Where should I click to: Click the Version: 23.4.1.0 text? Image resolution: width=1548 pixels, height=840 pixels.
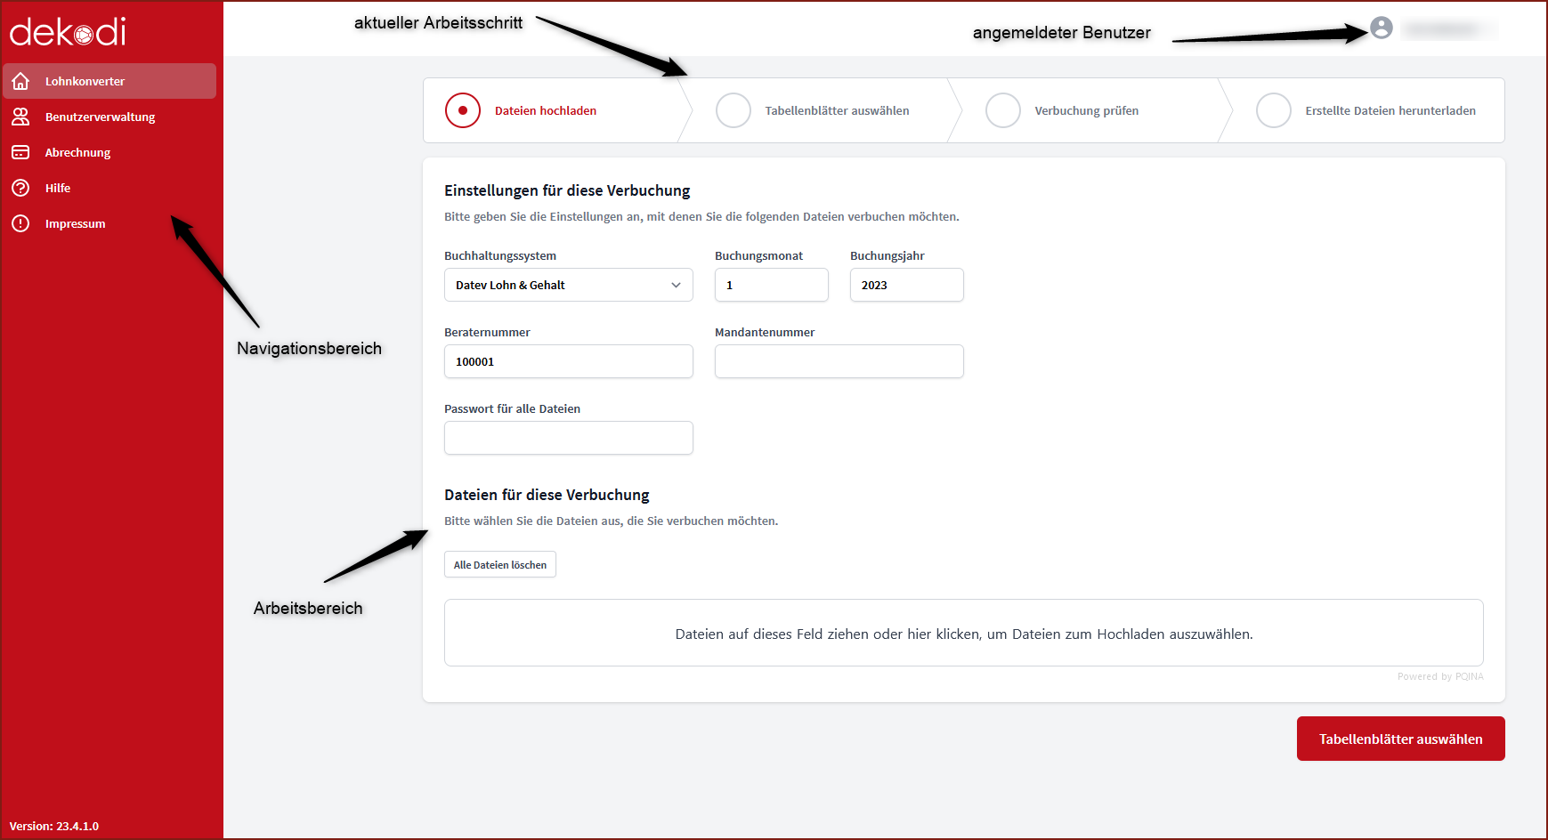[x=54, y=826]
